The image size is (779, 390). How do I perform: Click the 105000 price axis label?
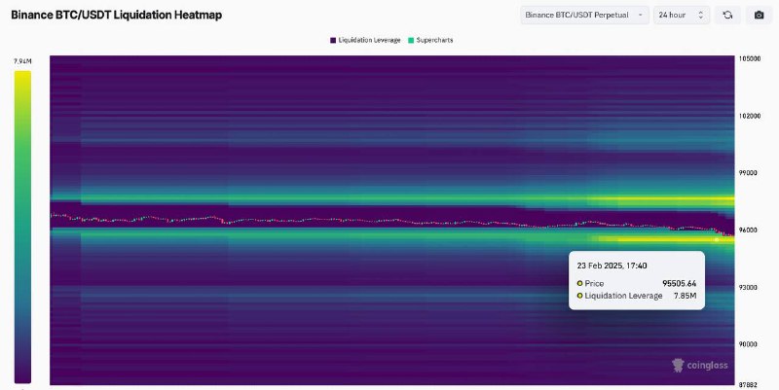pos(750,58)
